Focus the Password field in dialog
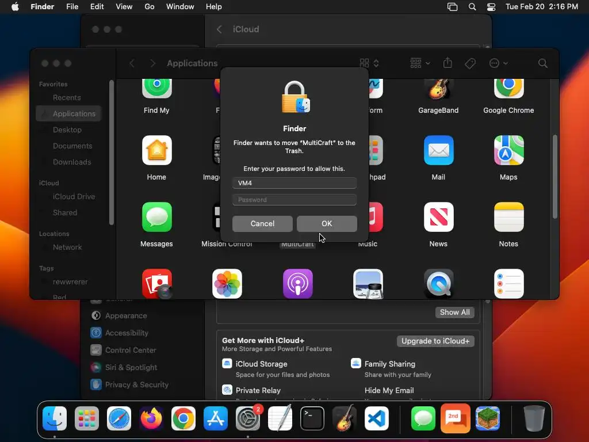The image size is (589, 442). pyautogui.click(x=294, y=200)
